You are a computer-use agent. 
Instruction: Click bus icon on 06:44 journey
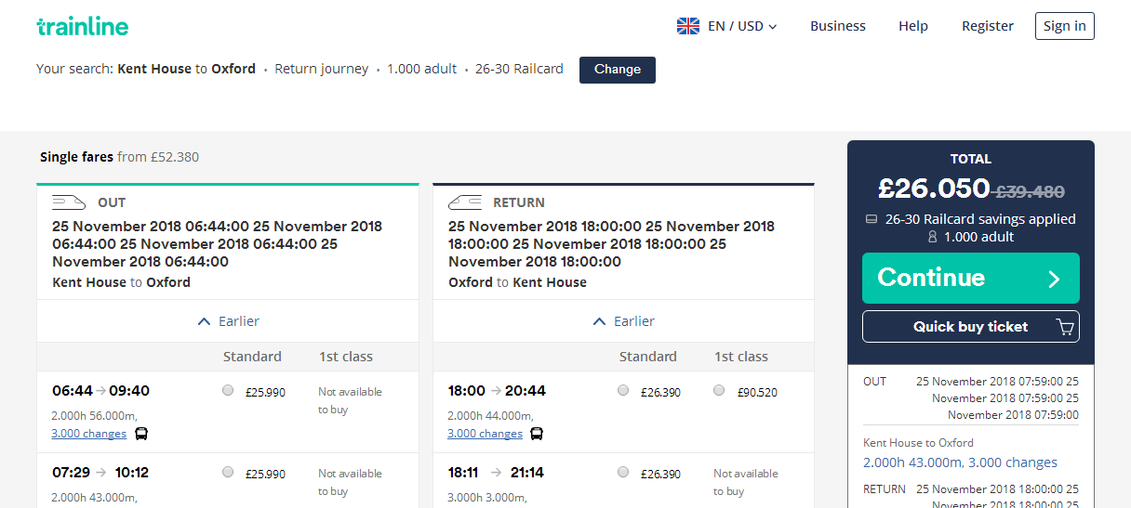click(x=141, y=434)
